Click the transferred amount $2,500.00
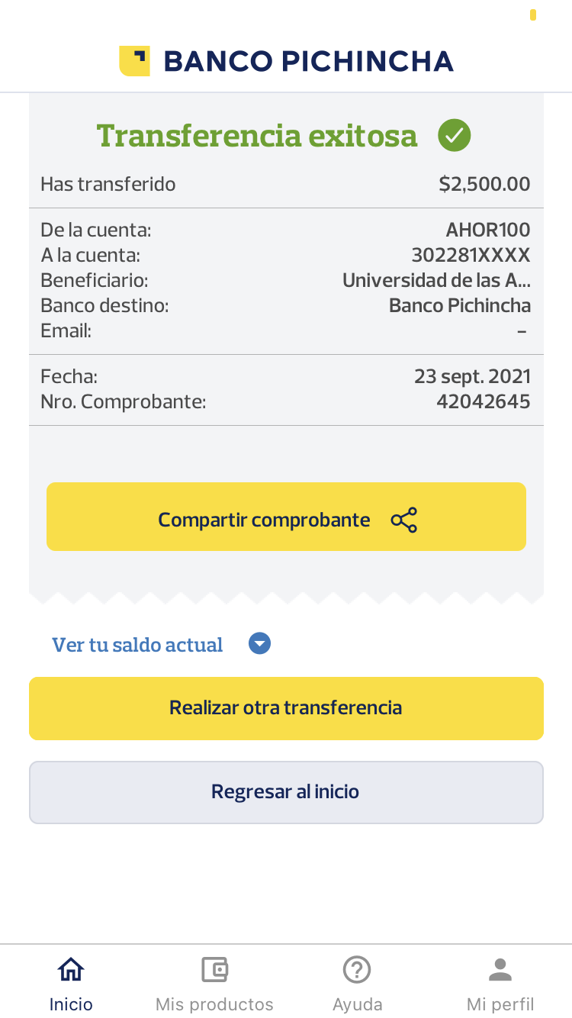The image size is (572, 1018). [x=484, y=184]
